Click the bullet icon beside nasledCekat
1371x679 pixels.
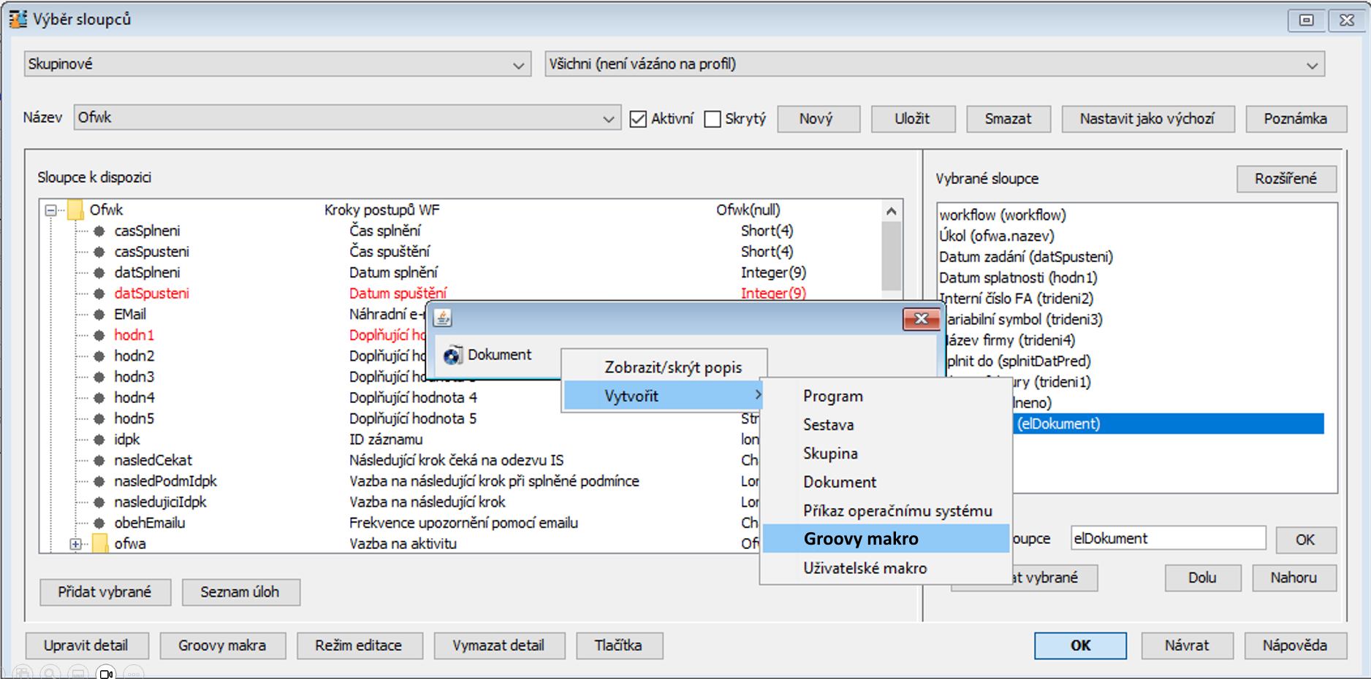(x=99, y=461)
